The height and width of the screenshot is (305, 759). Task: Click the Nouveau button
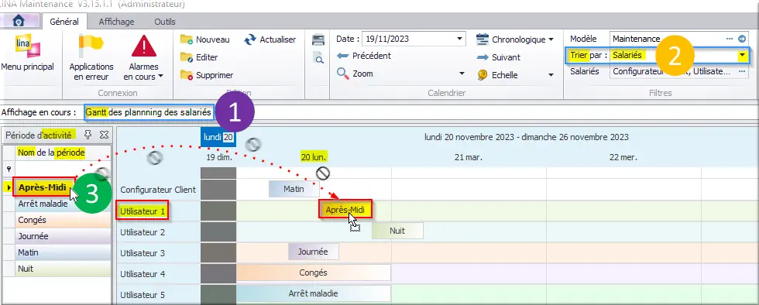(204, 39)
